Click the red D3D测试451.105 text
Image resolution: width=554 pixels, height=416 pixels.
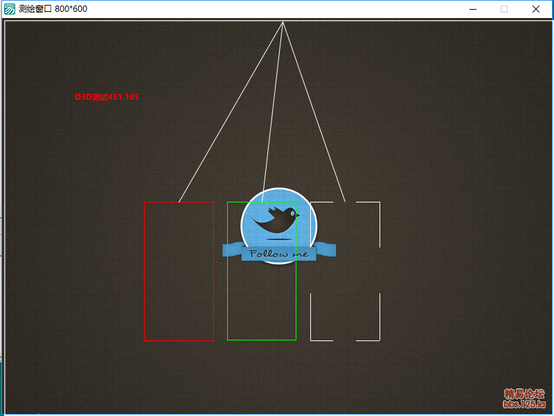(x=107, y=97)
